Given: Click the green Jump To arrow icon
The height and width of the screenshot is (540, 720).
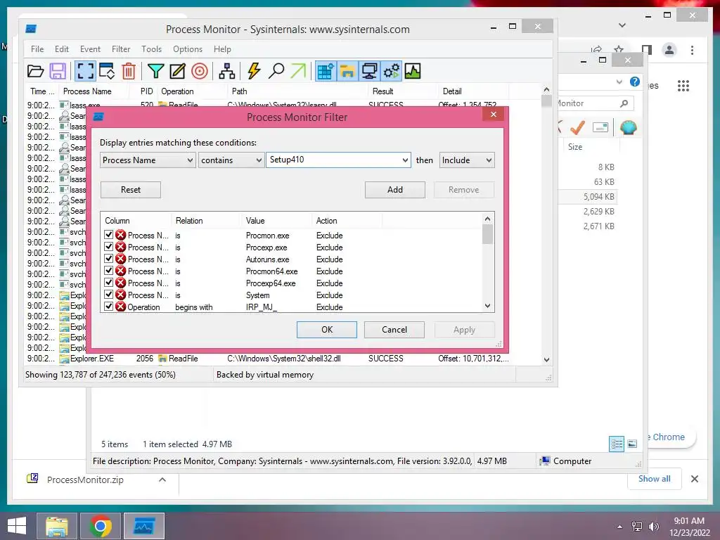Looking at the screenshot, I should (x=298, y=71).
